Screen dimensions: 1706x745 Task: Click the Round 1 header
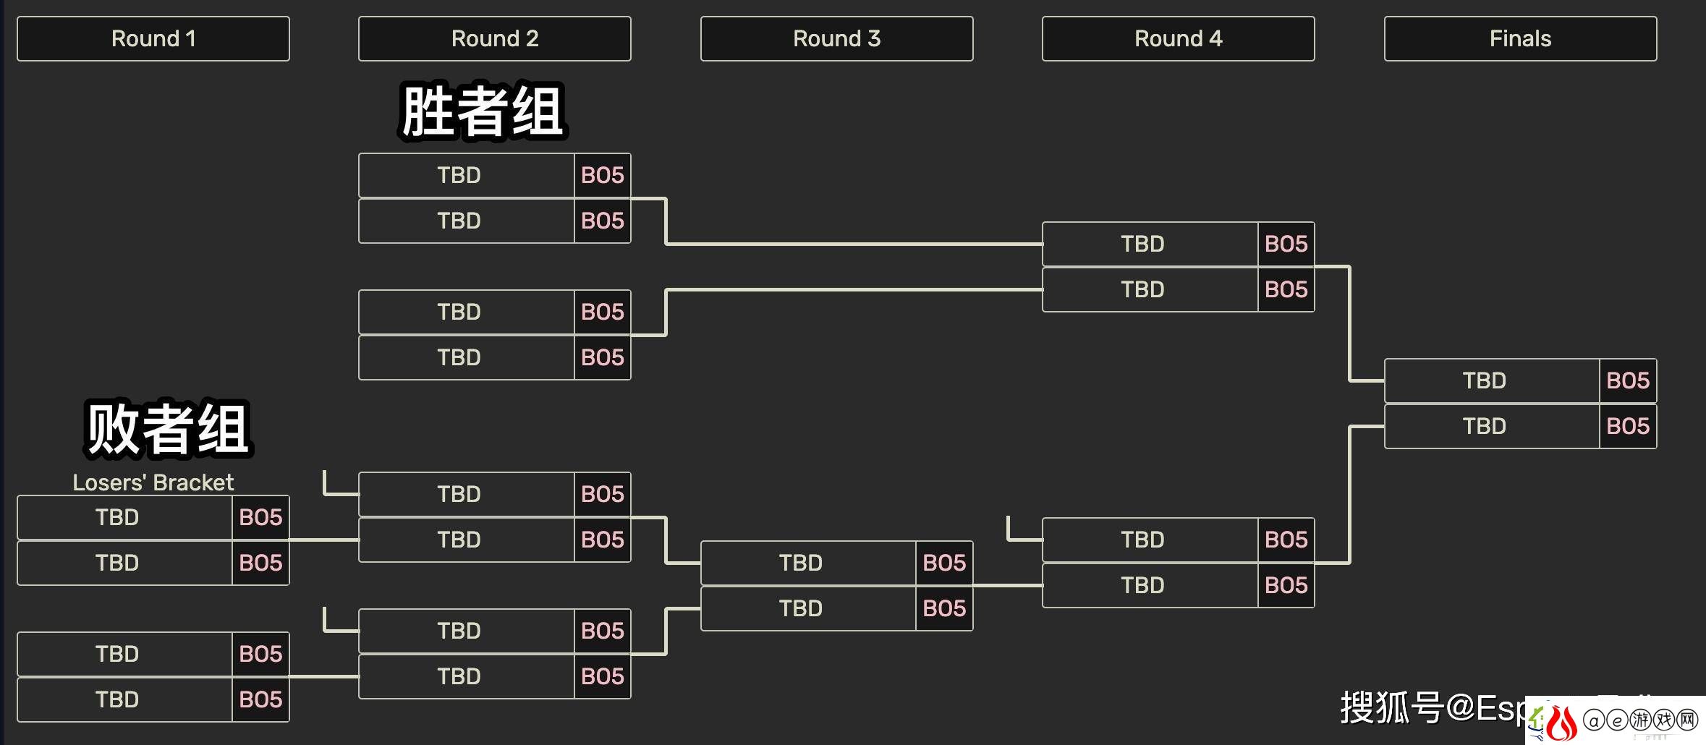tap(153, 39)
